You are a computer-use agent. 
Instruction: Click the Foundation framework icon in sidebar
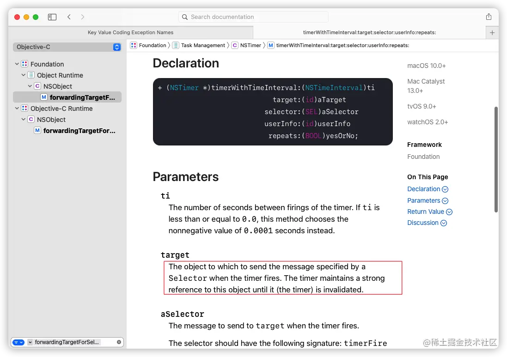(24, 64)
